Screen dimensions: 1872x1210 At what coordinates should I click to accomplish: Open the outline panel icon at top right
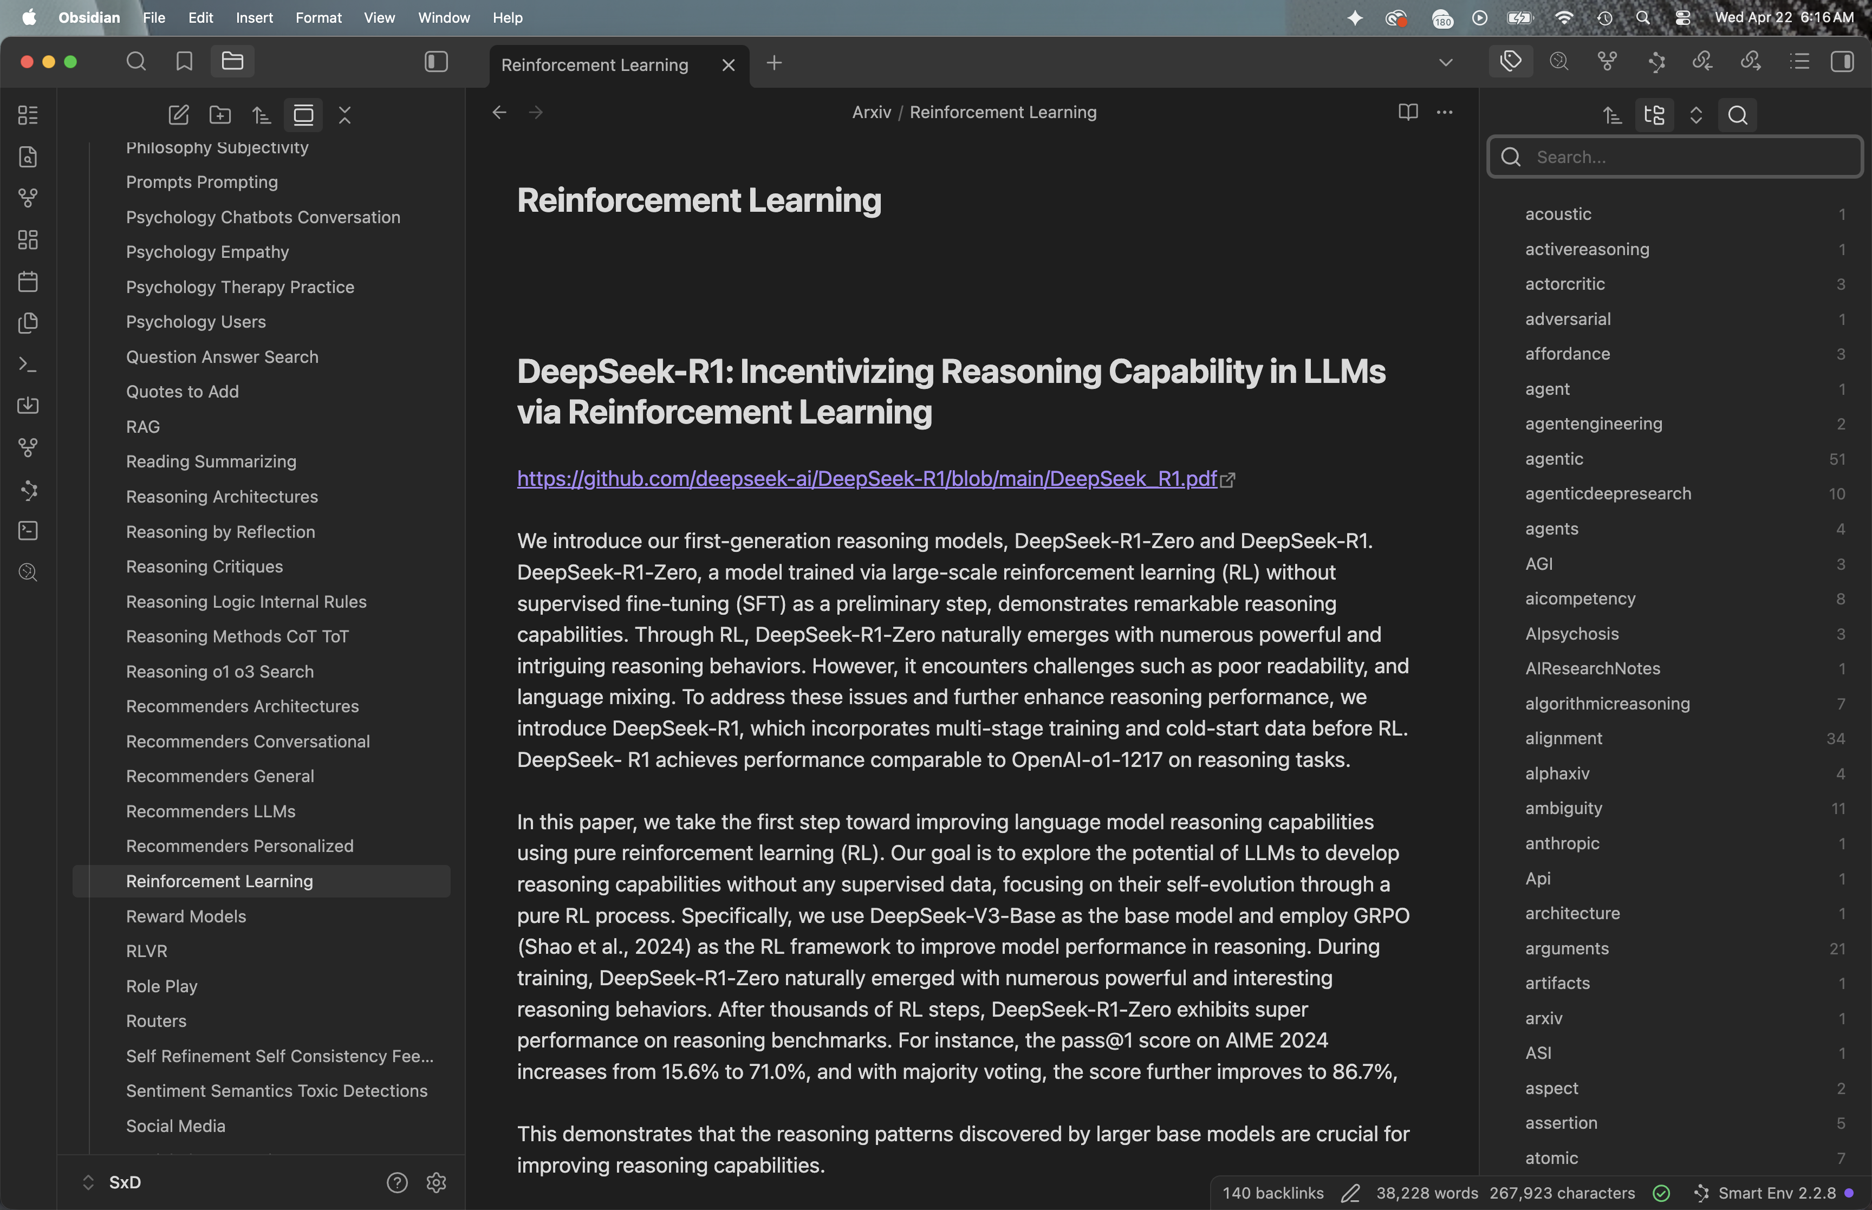pos(1799,61)
